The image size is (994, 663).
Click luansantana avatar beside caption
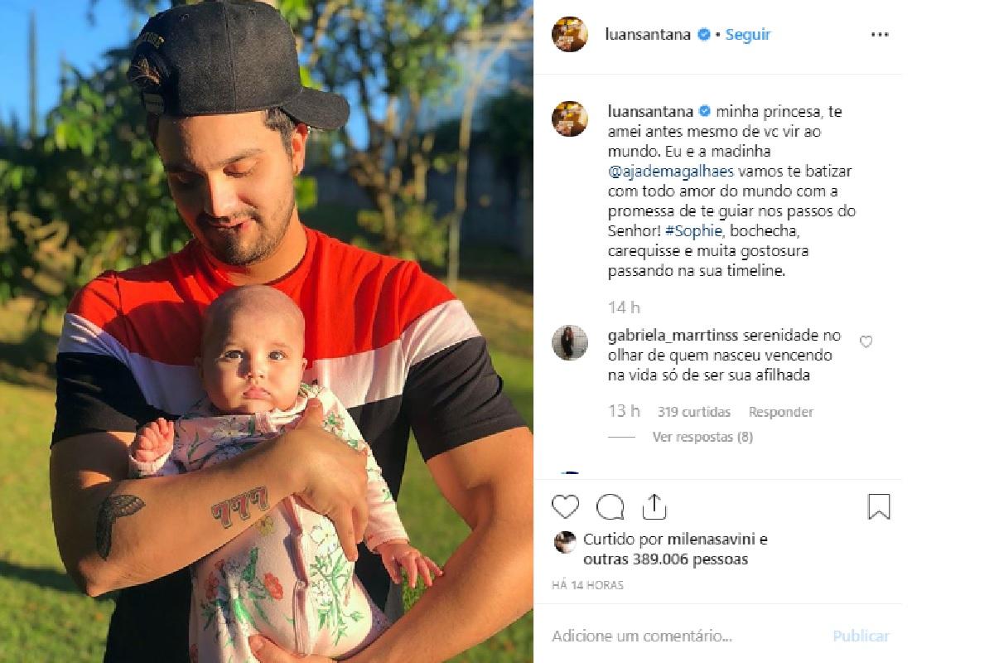click(570, 119)
